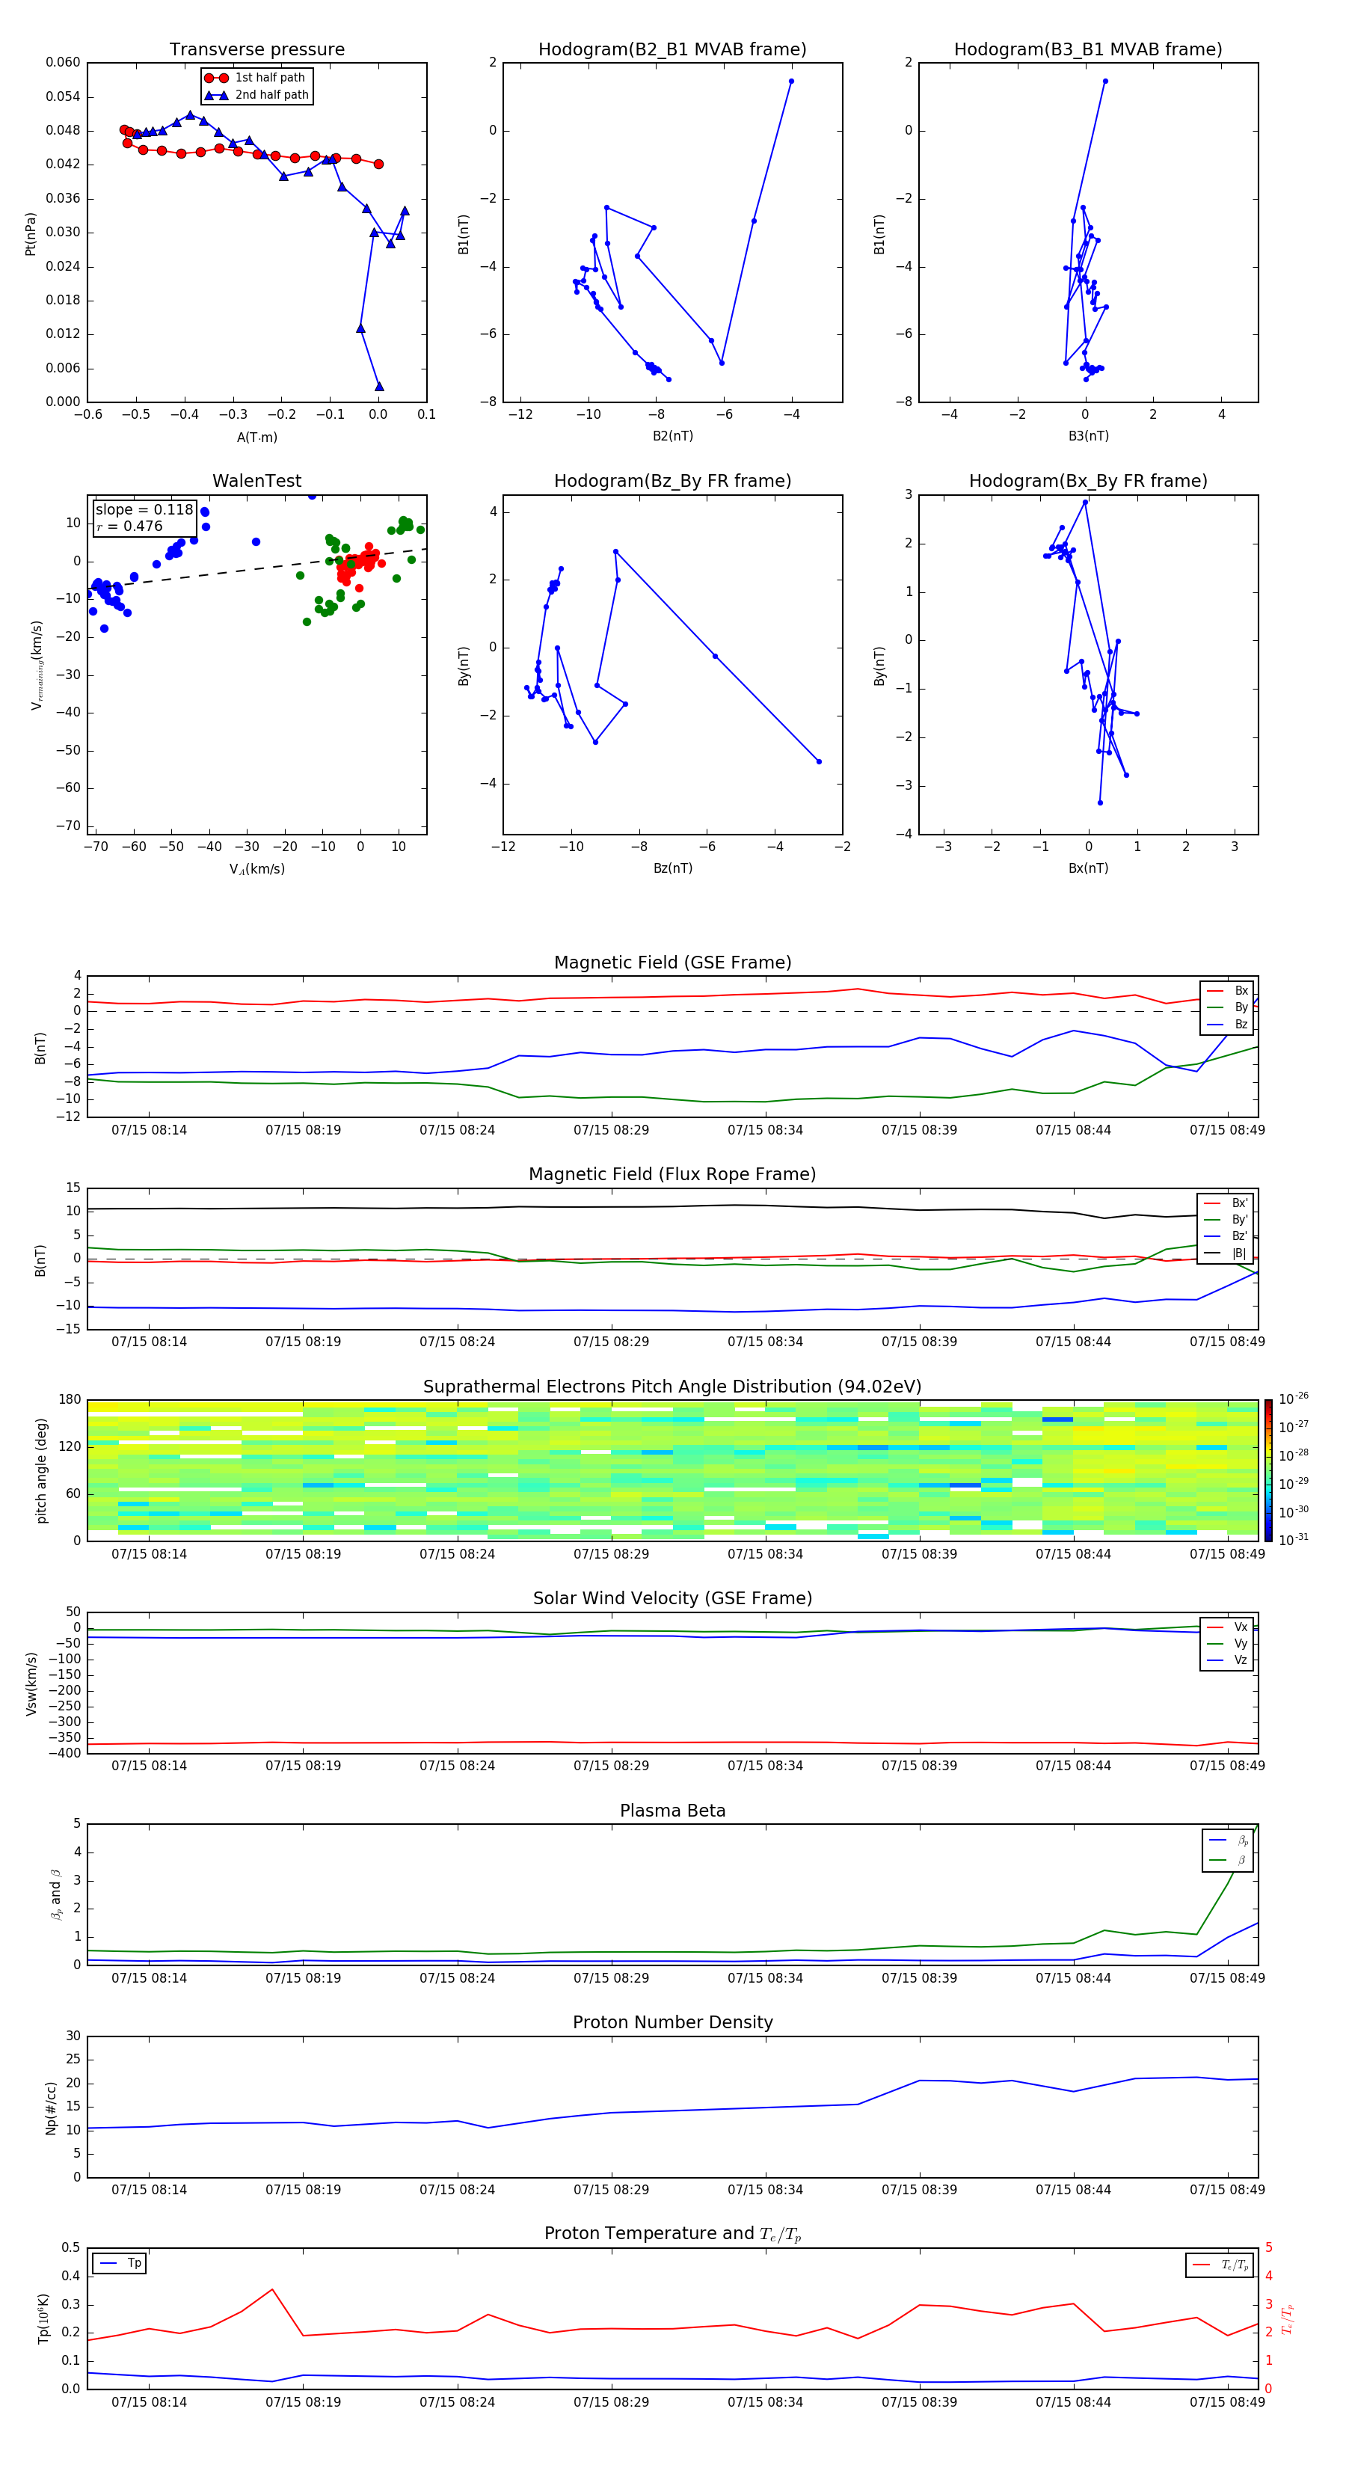Viewport: 1346px width, 2468px height.
Task: Click '07/15 08:14' tick under GSE field plot
Action: click(x=149, y=1131)
